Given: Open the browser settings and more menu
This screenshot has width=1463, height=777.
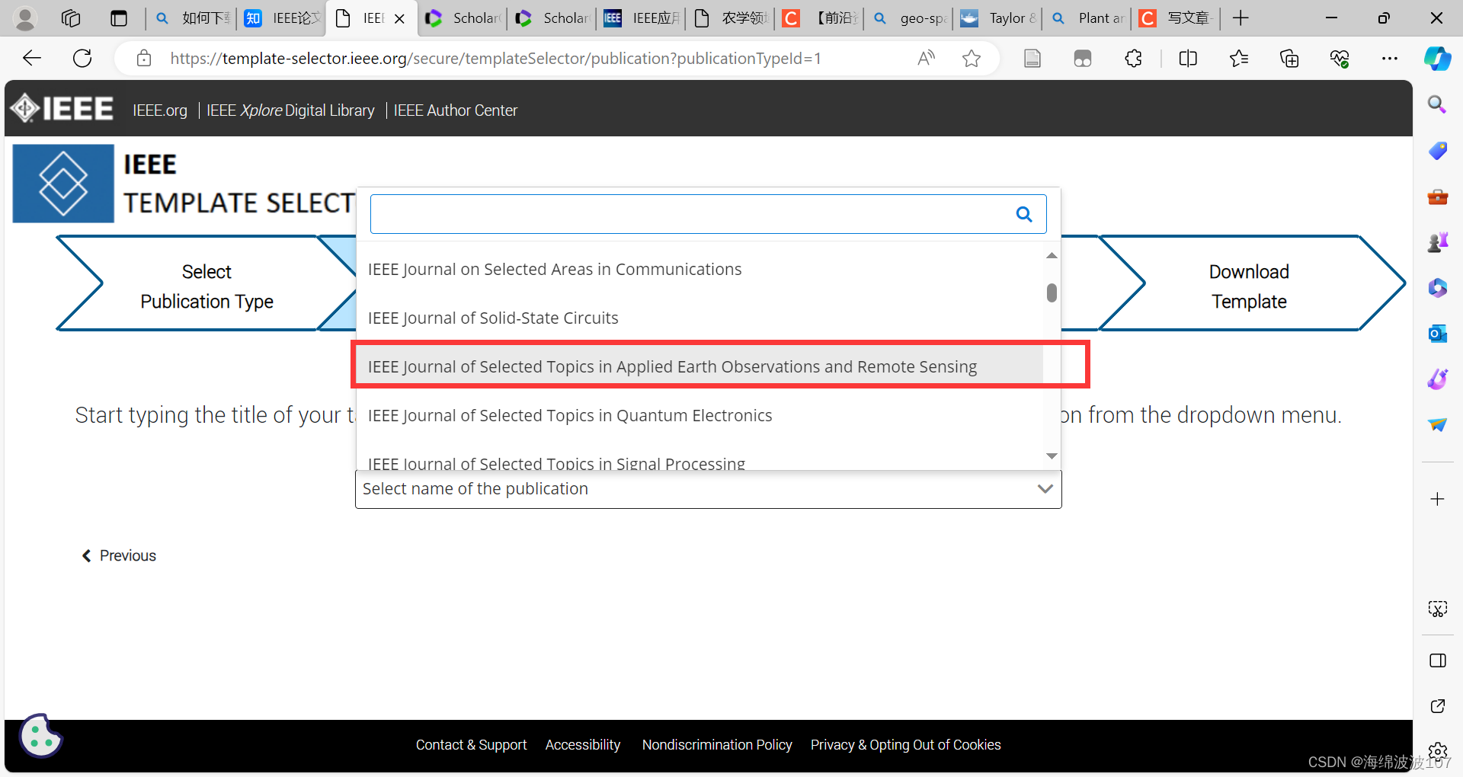Looking at the screenshot, I should (1390, 58).
